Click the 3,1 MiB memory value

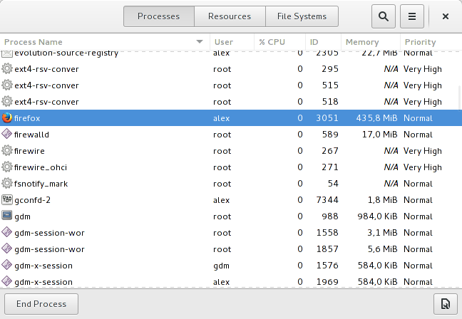pos(382,233)
